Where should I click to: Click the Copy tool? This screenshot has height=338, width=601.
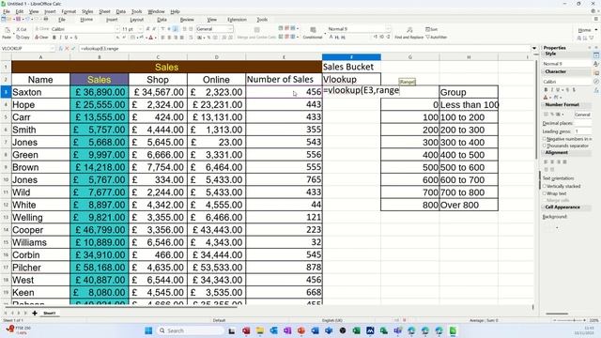tap(23, 38)
